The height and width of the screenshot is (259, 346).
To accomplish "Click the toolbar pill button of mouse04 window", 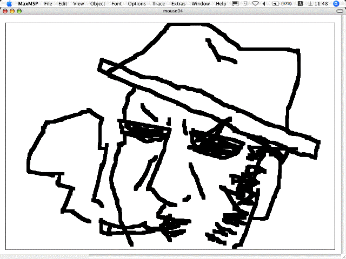I will click(340, 11).
